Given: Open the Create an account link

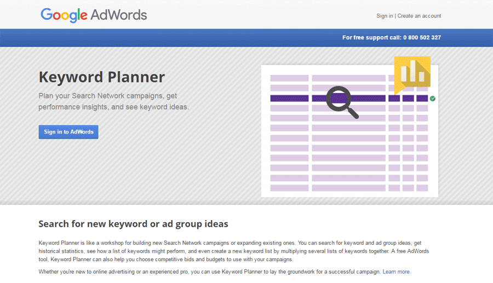Looking at the screenshot, I should coord(419,16).
